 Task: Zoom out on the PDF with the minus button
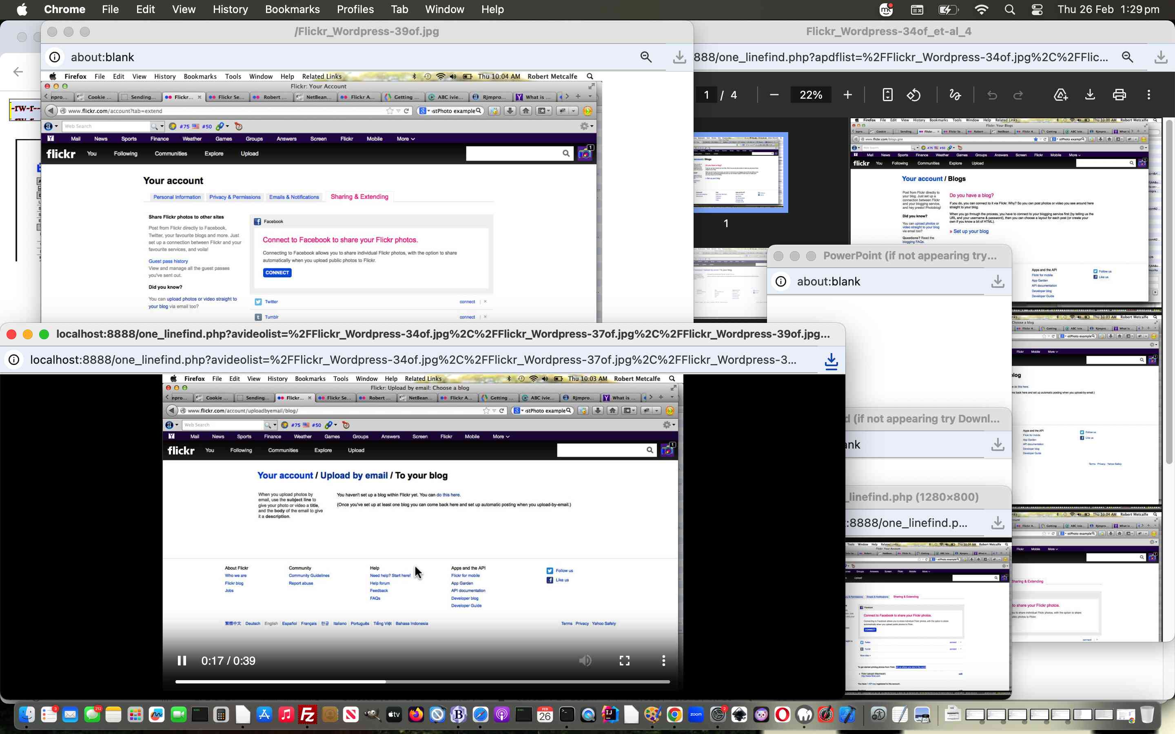pyautogui.click(x=774, y=95)
